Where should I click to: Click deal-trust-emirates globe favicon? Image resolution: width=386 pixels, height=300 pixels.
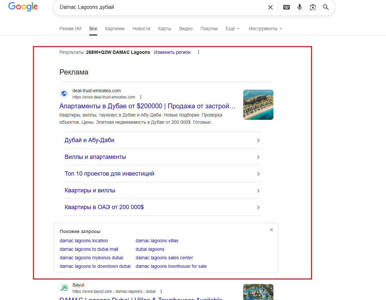(x=64, y=94)
